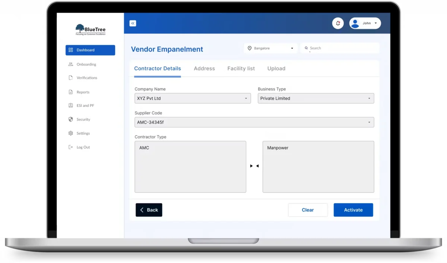Click the Log Out exit icon
This screenshot has width=447, height=263.
71,147
